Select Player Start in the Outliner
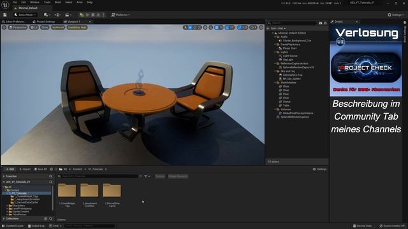Viewport: 408px width, 229px height. pos(289,48)
